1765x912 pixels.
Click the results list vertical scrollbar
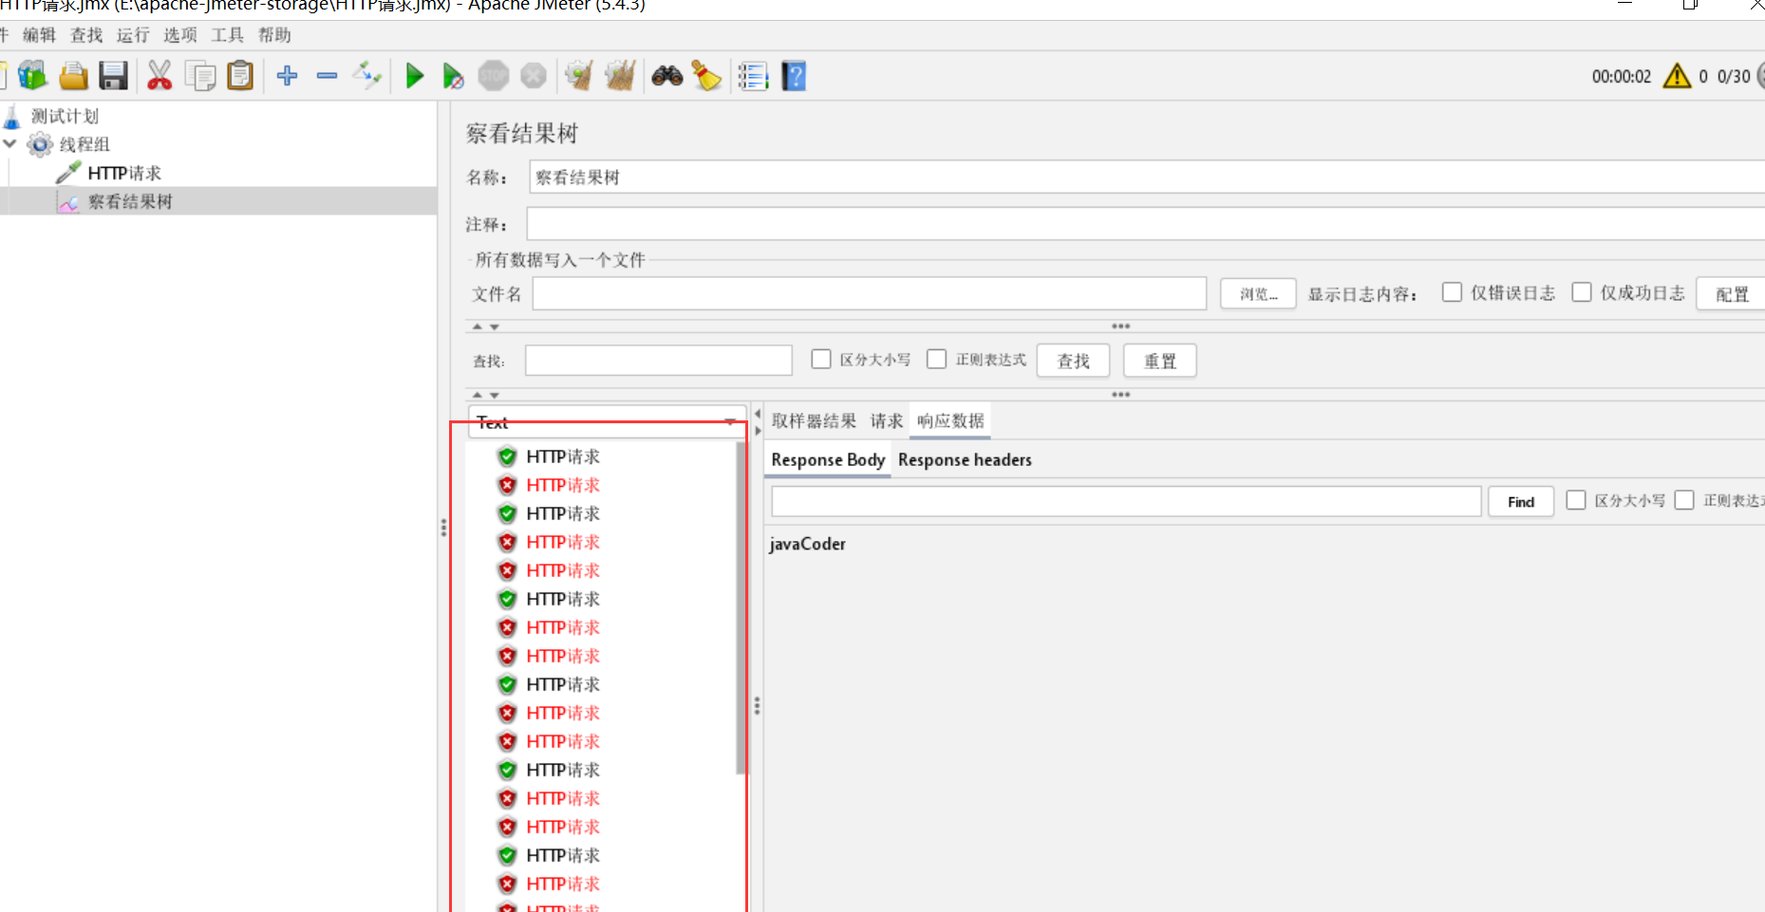pos(741,607)
